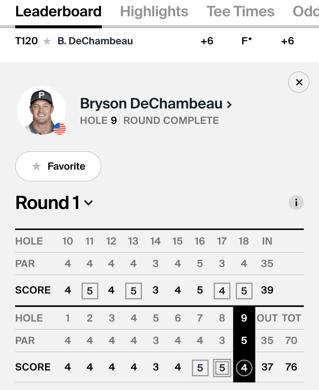Screen dimensions: 319x390
Task: Click the Bryson DeChambeau name link
Action: point(151,103)
